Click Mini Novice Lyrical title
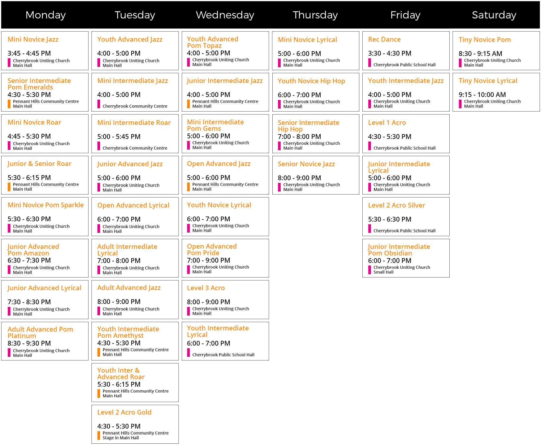 coord(307,40)
